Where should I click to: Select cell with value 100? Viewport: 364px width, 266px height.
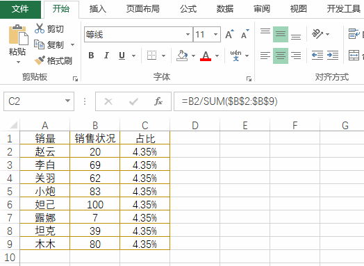point(95,204)
